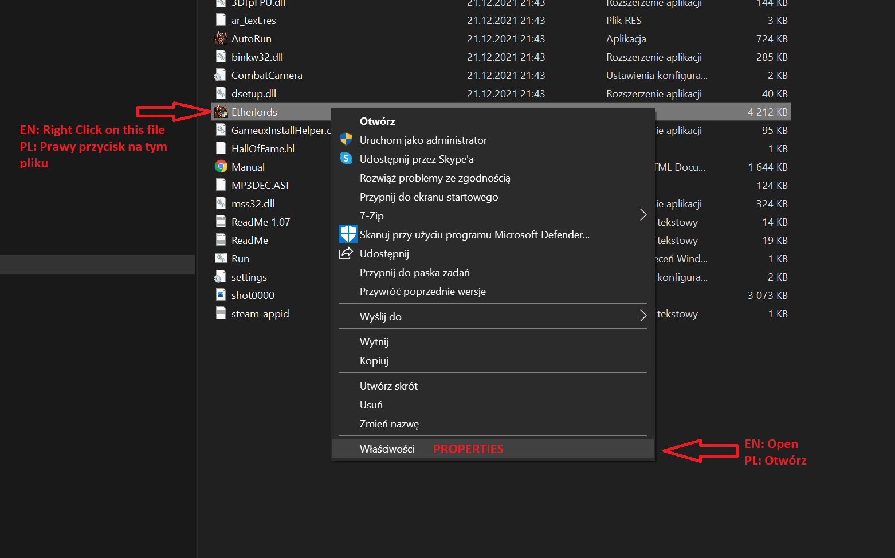
Task: Click the Skype icon in the context menu
Action: (x=346, y=158)
